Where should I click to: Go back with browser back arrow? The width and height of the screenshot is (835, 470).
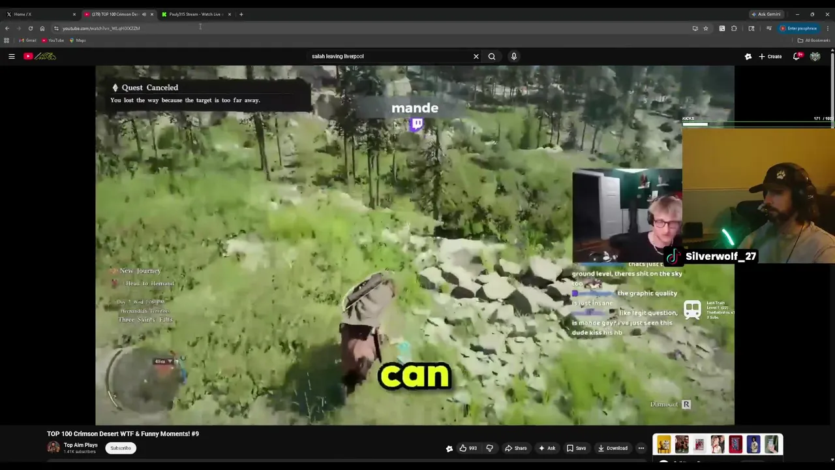[x=7, y=28]
